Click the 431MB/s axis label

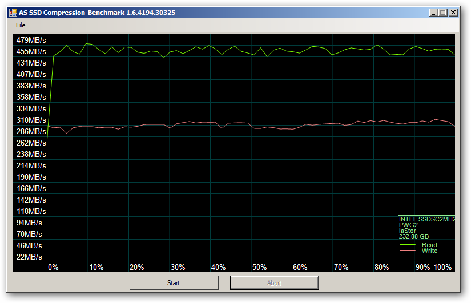[x=31, y=63]
